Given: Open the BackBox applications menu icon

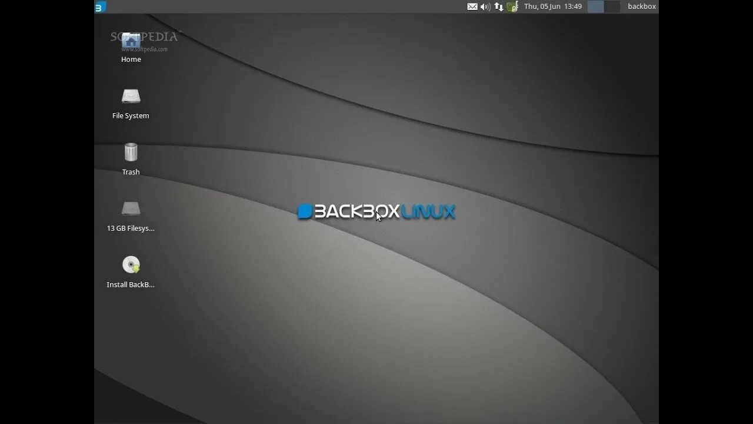Looking at the screenshot, I should [100, 6].
